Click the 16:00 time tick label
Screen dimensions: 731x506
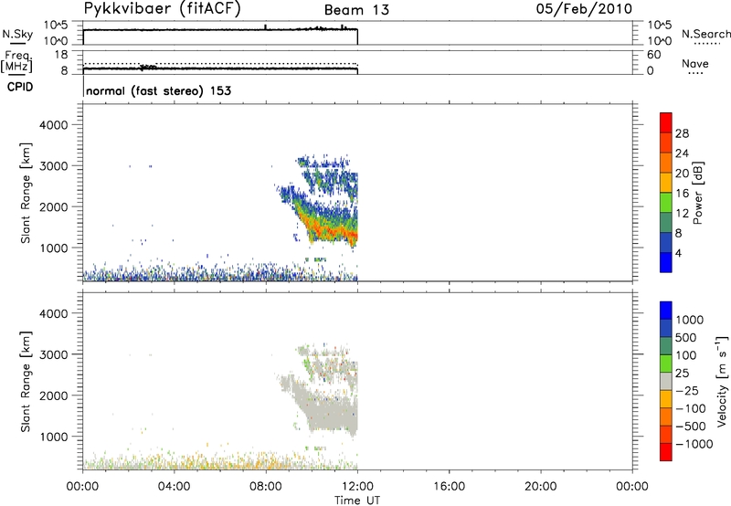pyautogui.click(x=449, y=487)
